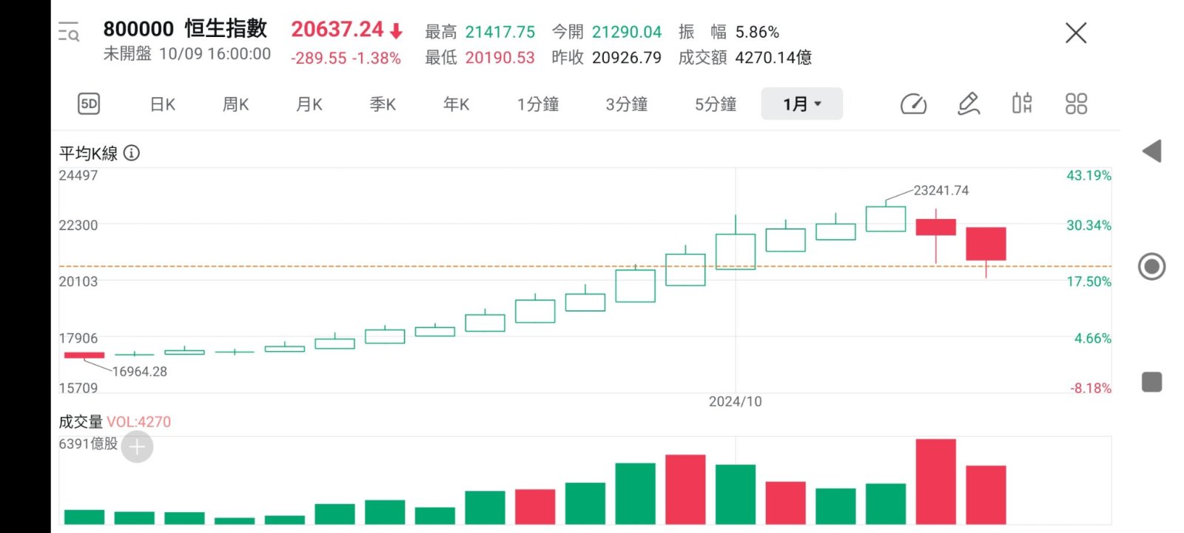Image resolution: width=1184 pixels, height=533 pixels.
Task: Tap the -8.18% percentage axis label
Action: coord(1091,388)
